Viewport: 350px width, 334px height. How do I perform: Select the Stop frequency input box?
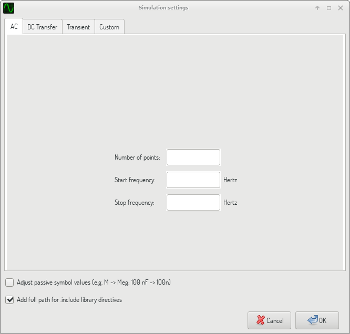tap(193, 202)
